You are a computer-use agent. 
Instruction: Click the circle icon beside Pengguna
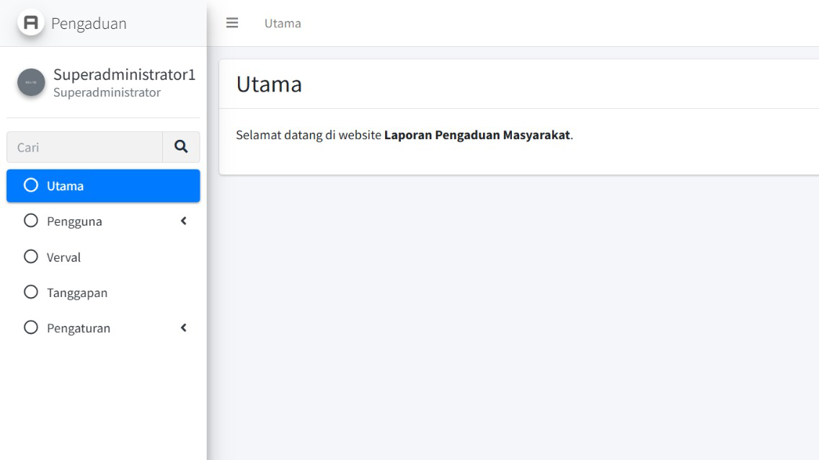tap(31, 221)
